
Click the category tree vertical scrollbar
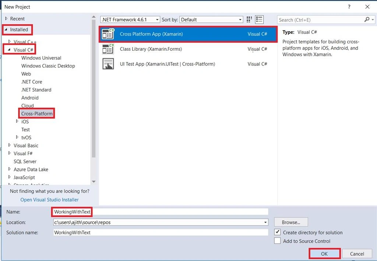coord(94,88)
